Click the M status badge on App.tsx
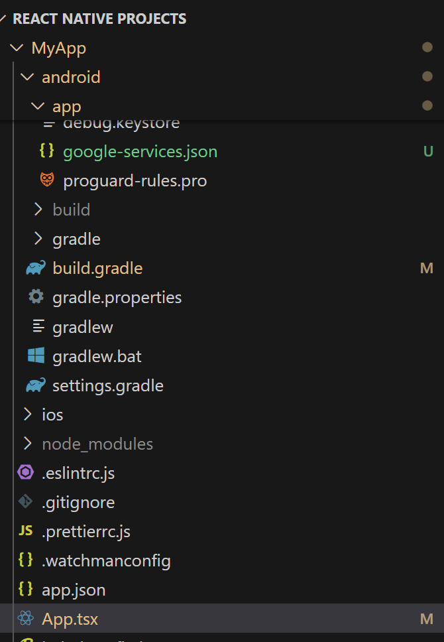Image resolution: width=444 pixels, height=642 pixels. [x=427, y=619]
